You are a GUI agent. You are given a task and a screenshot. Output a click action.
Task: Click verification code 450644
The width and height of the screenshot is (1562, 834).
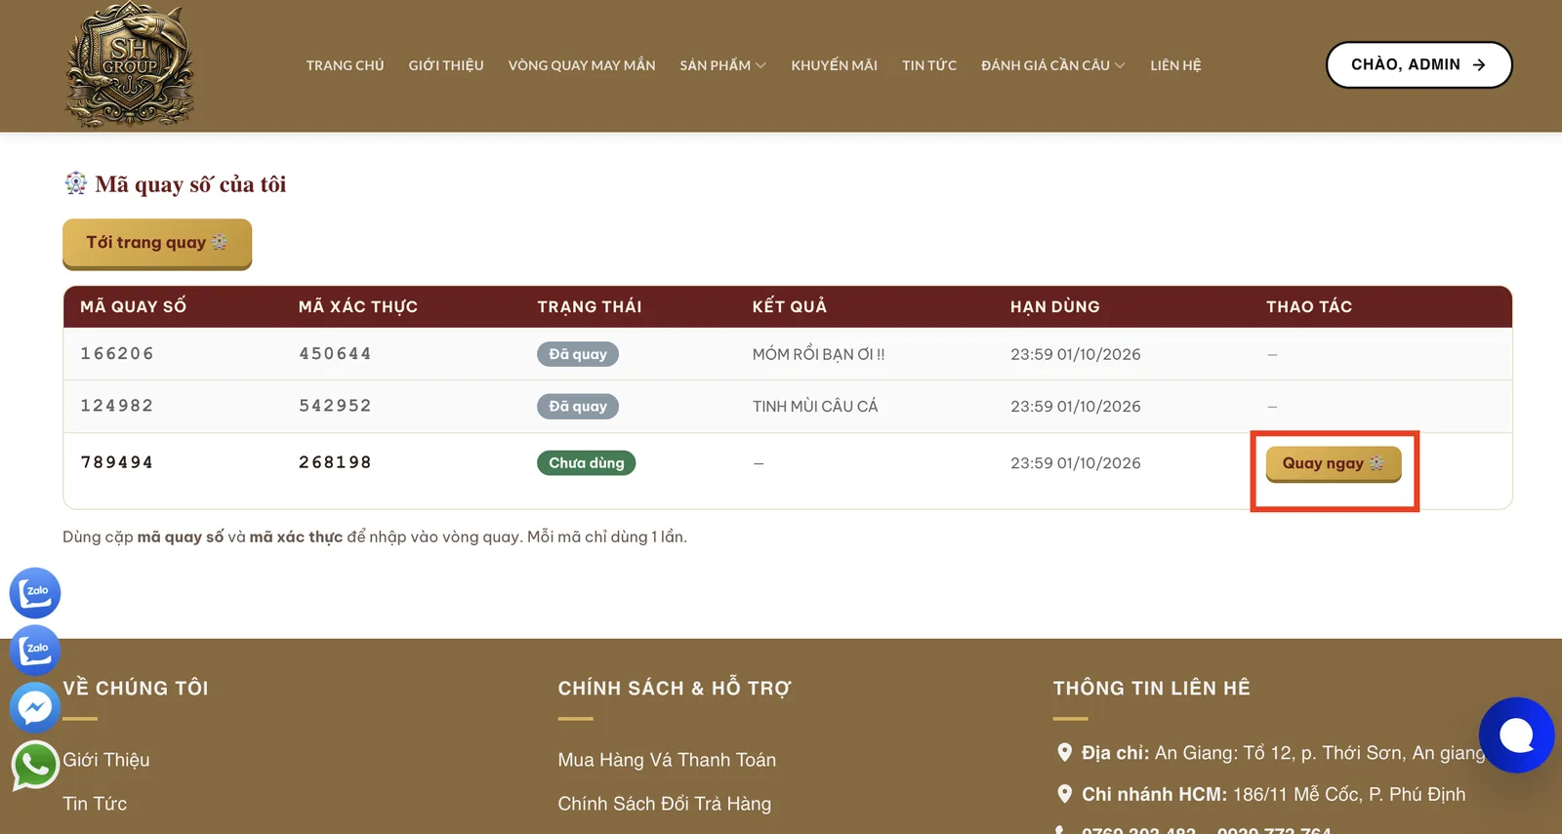tap(335, 353)
